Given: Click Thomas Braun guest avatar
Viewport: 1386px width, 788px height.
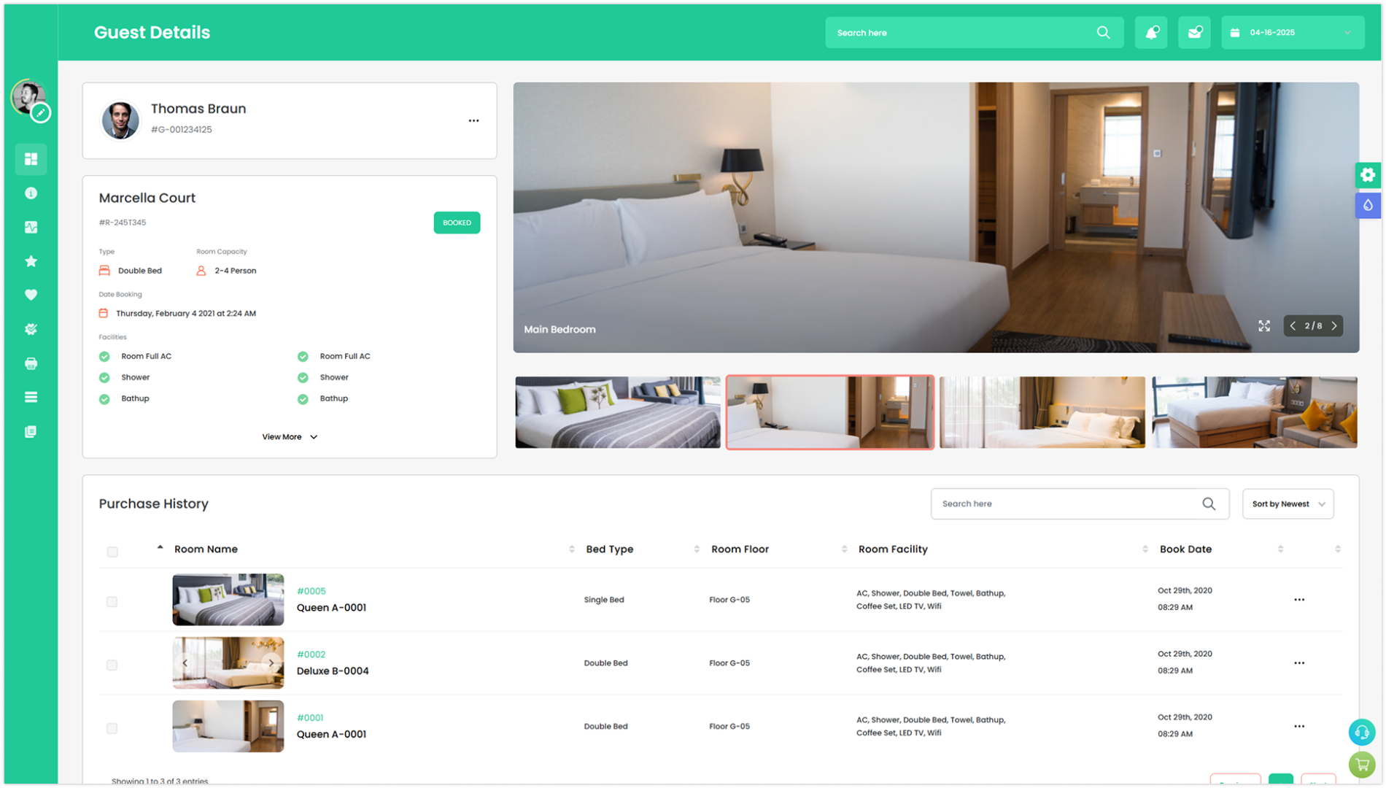Looking at the screenshot, I should [120, 120].
